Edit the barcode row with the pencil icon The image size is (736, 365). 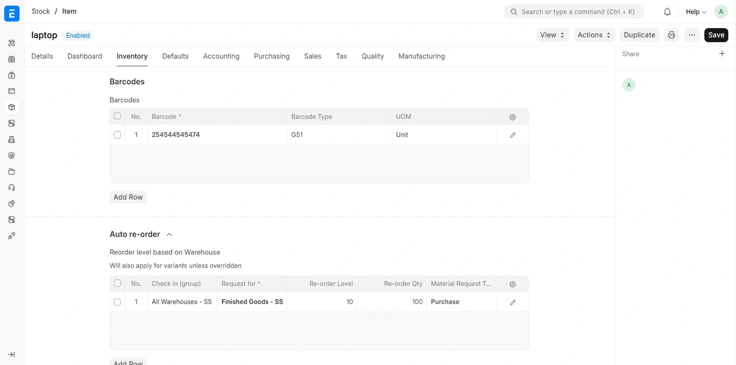(x=512, y=135)
